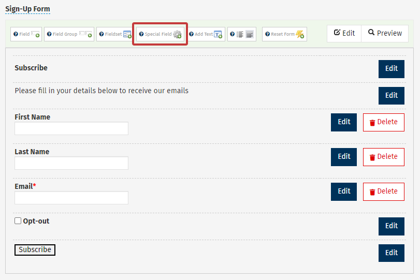Focus the Email text box
The image size is (420, 280).
click(71, 198)
